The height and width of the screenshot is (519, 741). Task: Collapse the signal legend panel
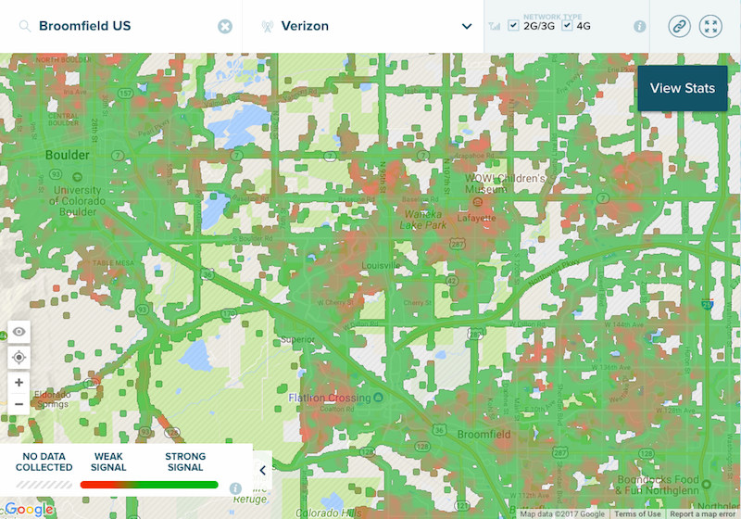coord(263,470)
